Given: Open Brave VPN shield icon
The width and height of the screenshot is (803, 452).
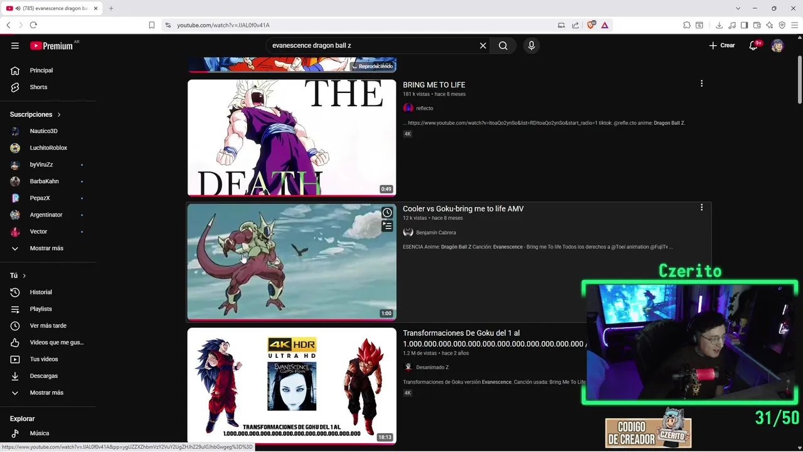Looking at the screenshot, I should (782, 25).
